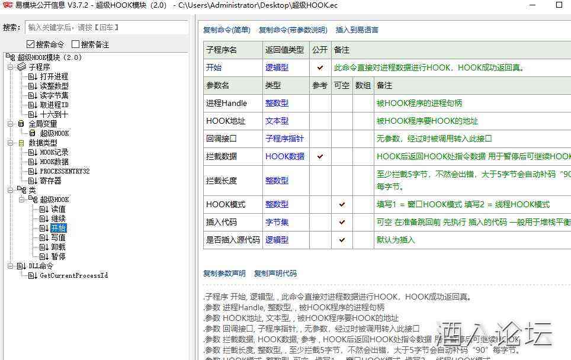Image resolution: width=571 pixels, height=360 pixels.
Task: Collapse the DLL命令 tree node
Action: (10, 266)
